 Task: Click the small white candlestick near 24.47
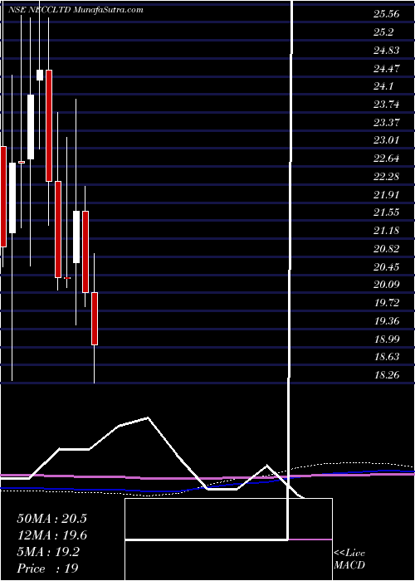click(40, 75)
